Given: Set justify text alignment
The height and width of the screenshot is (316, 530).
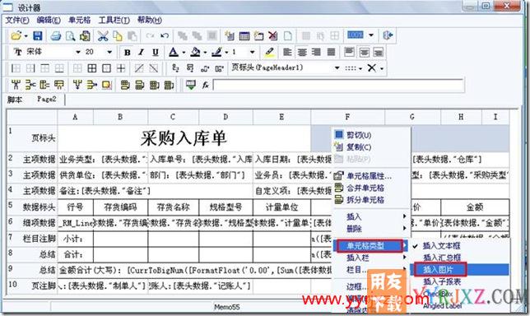Looking at the screenshot, I should coord(331,52).
